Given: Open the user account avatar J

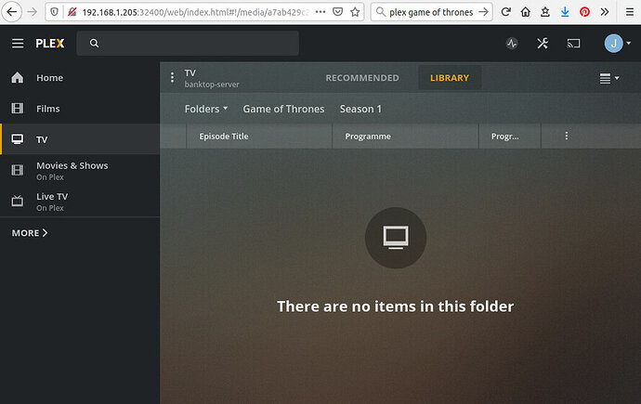Looking at the screenshot, I should pos(614,44).
